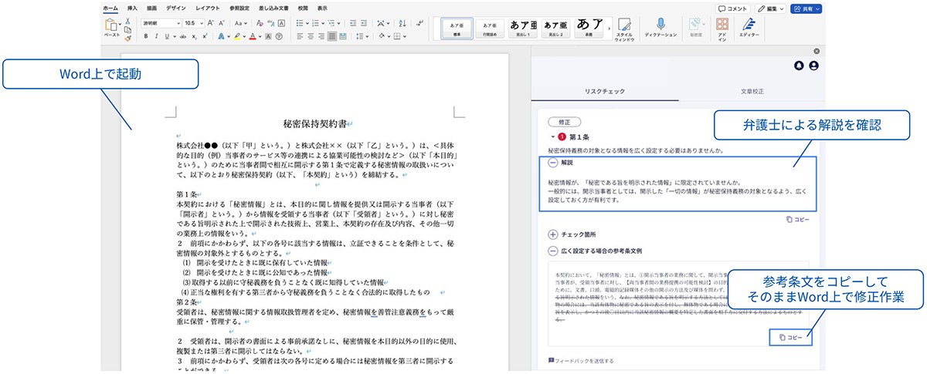Open the Dictation (ディクテーション) microphone
The height and width of the screenshot is (374, 927).
click(x=660, y=25)
